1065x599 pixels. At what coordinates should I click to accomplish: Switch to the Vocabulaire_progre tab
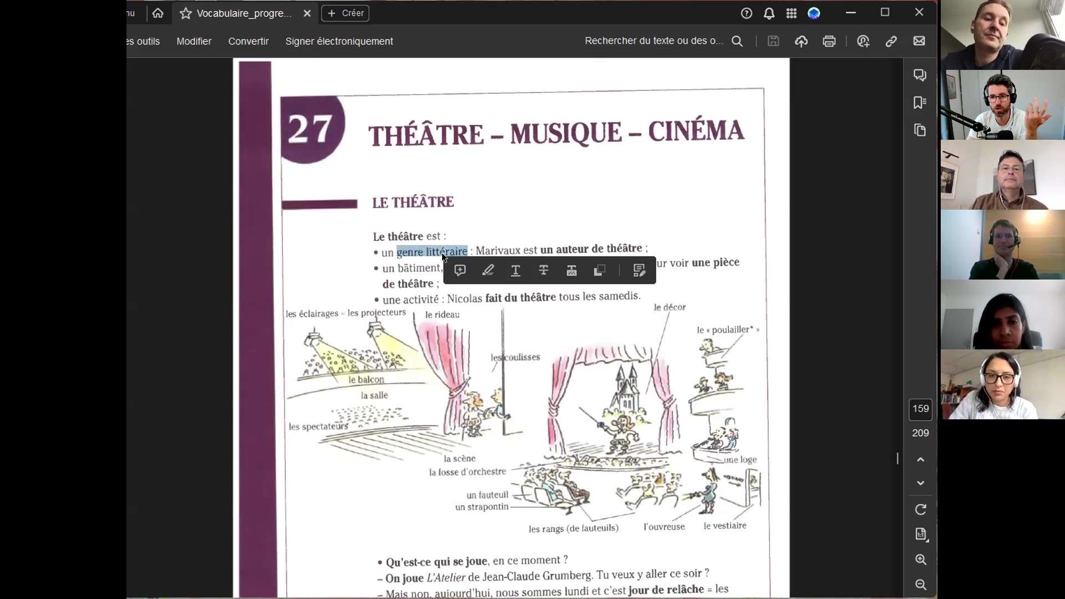pyautogui.click(x=244, y=13)
